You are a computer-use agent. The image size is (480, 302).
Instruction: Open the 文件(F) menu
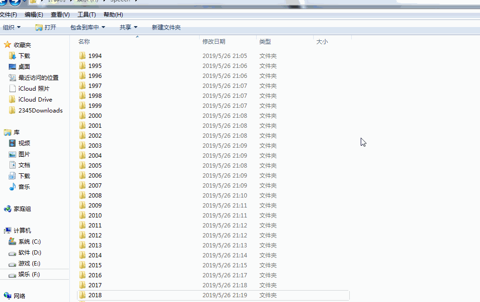[9, 15]
